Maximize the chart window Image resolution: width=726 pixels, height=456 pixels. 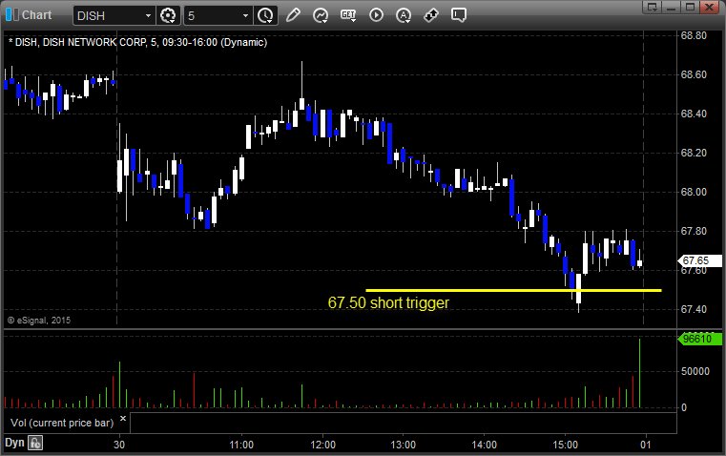(690, 7)
